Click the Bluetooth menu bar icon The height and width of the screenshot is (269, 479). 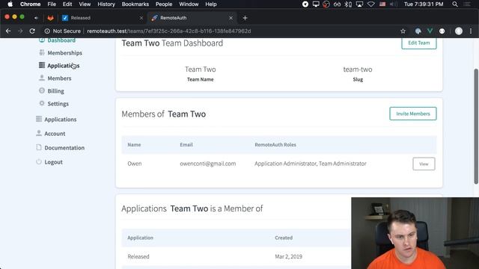pos(348,4)
